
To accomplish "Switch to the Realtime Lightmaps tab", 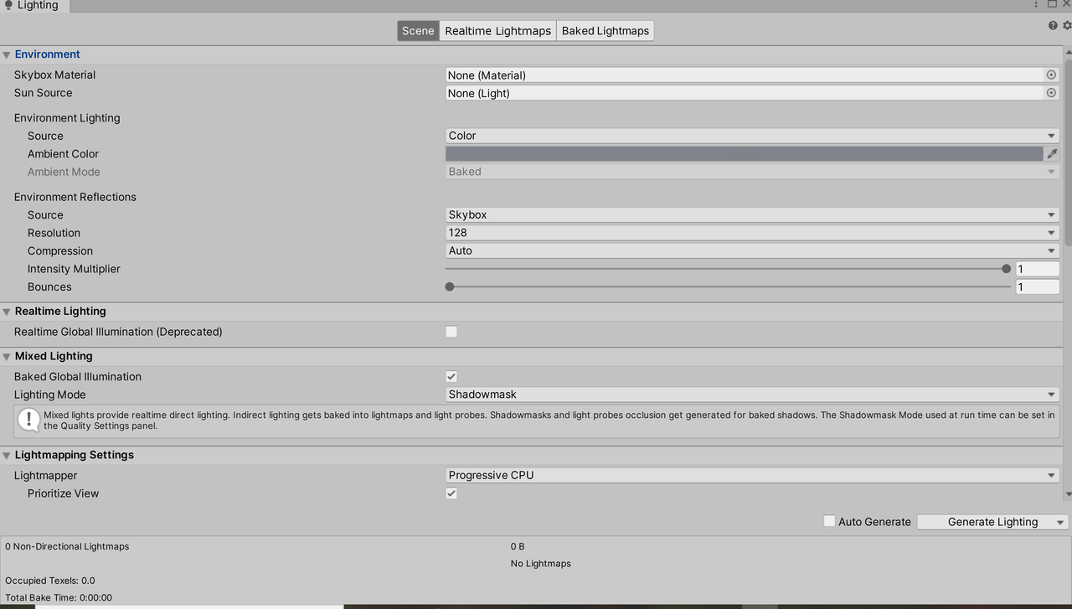I will [497, 30].
